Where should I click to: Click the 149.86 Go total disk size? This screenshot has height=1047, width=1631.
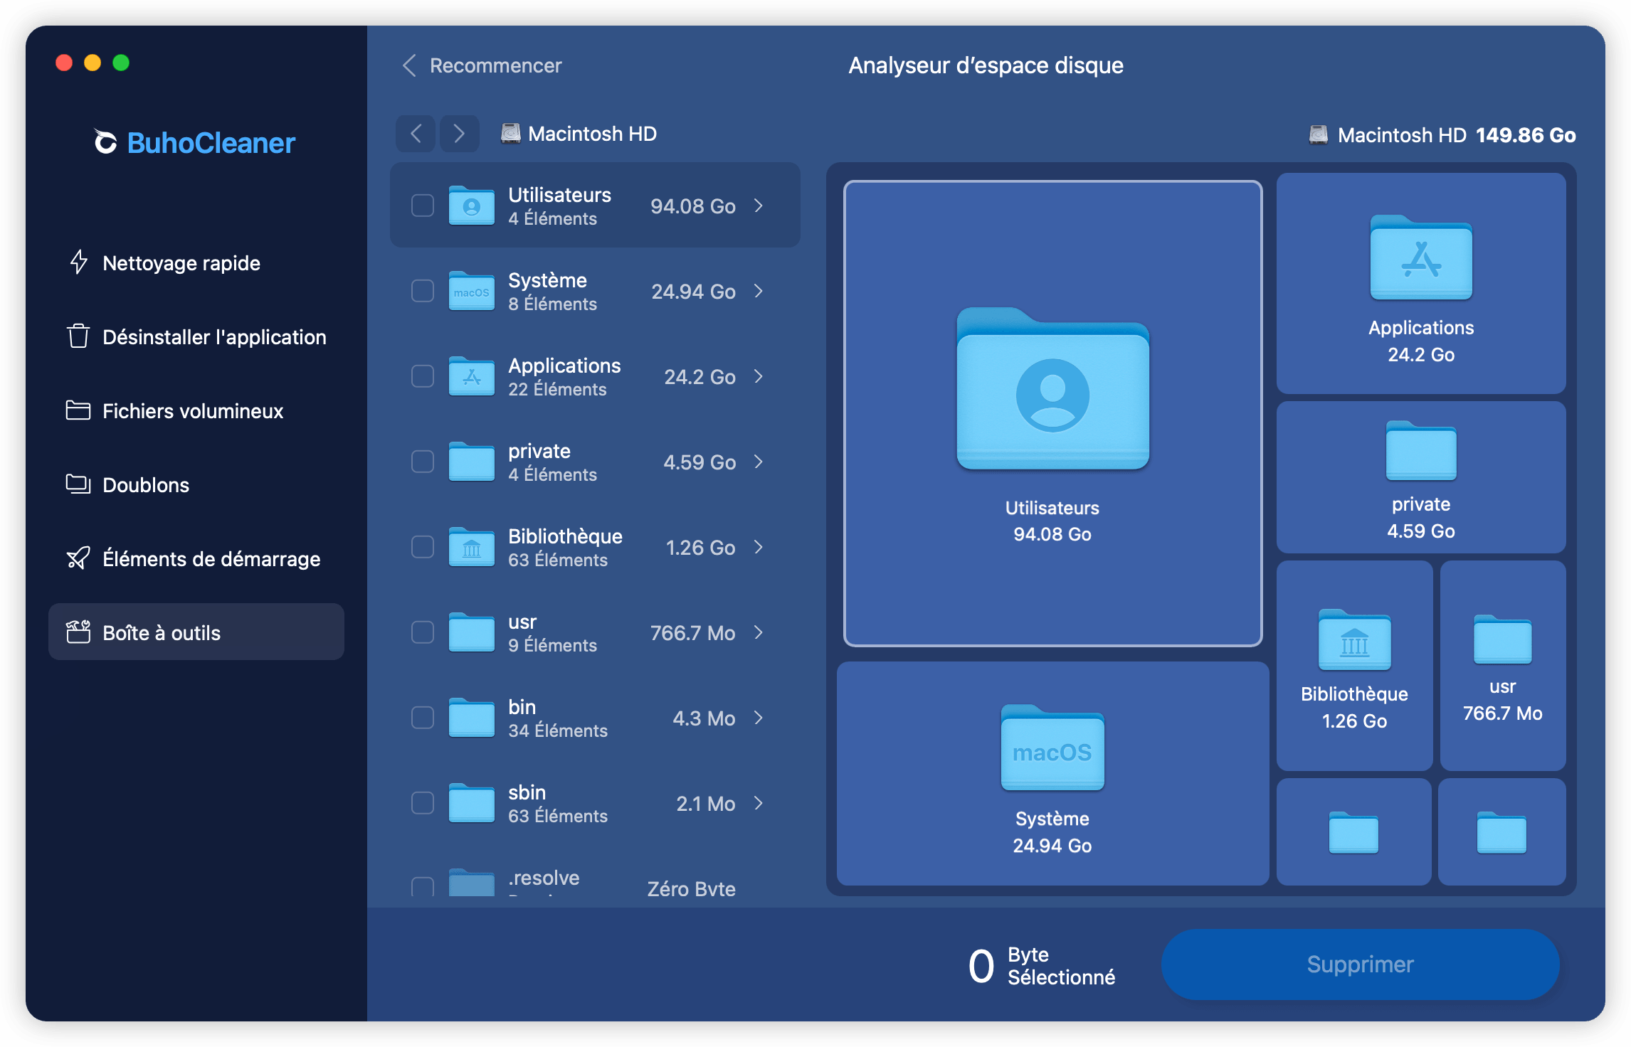click(1526, 135)
